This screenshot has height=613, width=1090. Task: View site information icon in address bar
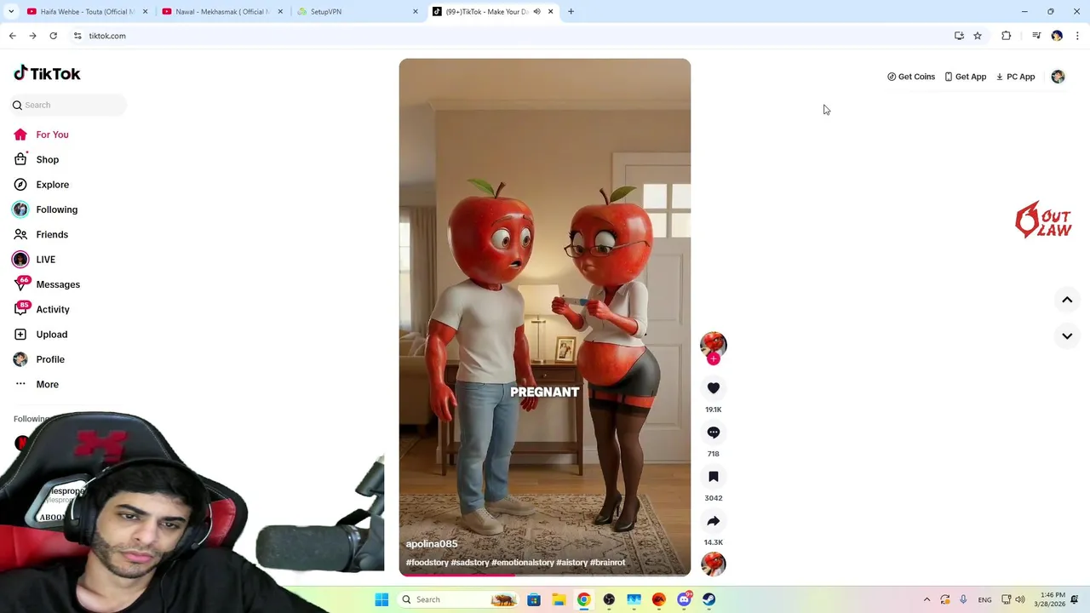(77, 36)
